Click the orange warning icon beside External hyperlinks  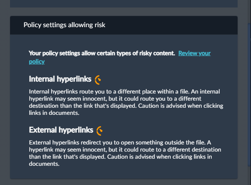tap(99, 131)
